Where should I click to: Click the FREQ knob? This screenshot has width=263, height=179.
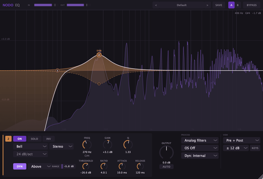[87, 145]
